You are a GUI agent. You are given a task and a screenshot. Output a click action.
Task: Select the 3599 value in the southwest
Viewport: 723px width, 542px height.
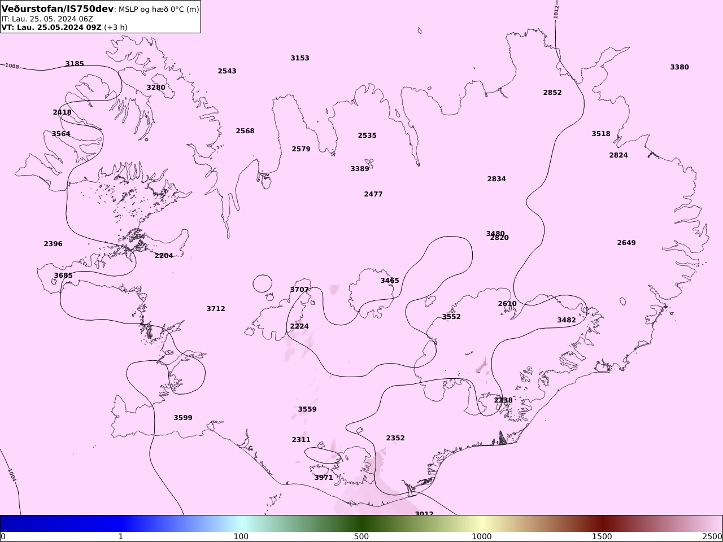pos(183,418)
